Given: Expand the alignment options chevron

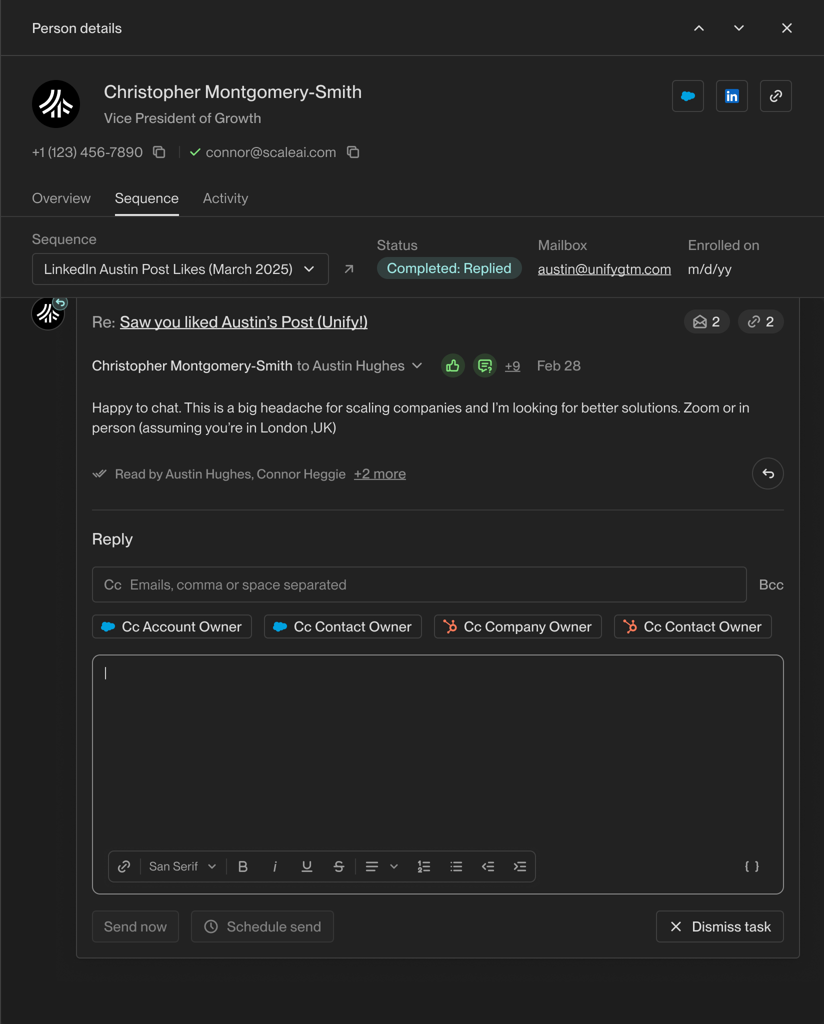Looking at the screenshot, I should click(394, 866).
